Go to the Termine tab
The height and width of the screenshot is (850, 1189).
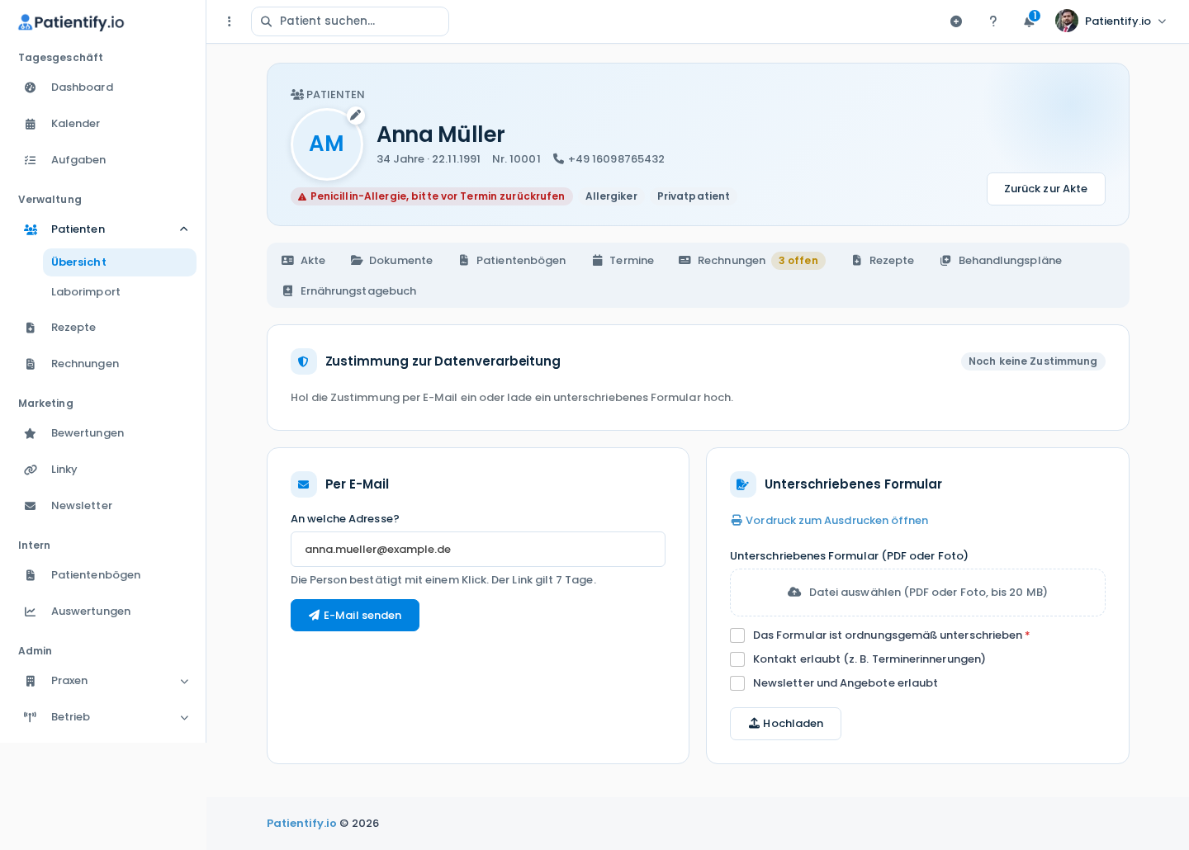[x=623, y=261]
